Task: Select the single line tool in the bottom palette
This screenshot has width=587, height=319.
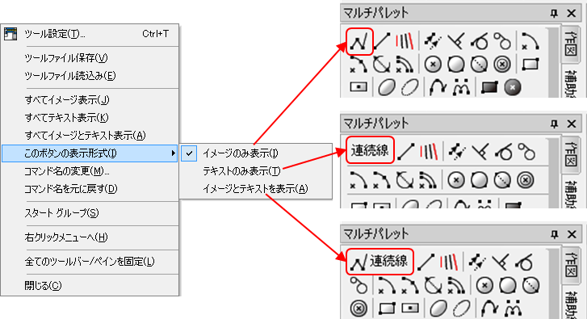Action: pos(426,262)
